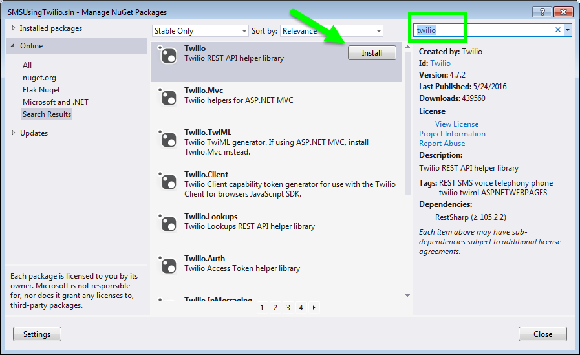Clear the twilio search text with X

point(558,30)
